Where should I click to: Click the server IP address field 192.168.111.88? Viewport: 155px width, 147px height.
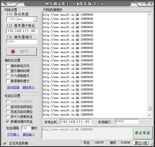(x=22, y=31)
